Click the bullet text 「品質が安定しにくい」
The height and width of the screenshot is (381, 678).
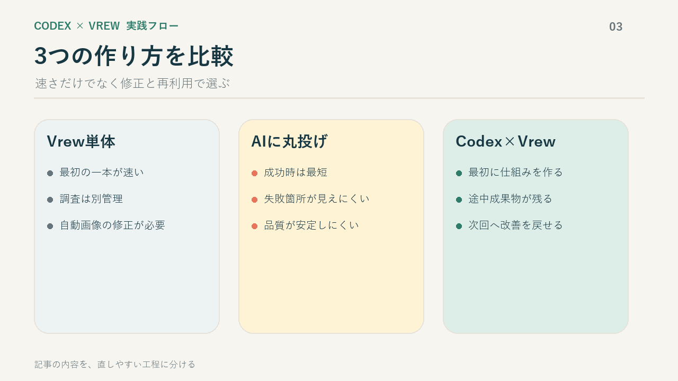tap(311, 225)
